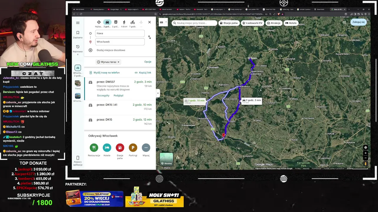Click the 2 godz. 10 min route label on the map

(x=194, y=101)
